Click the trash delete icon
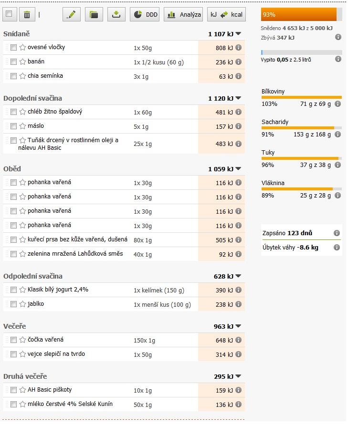The height and width of the screenshot is (426, 348). (27, 15)
